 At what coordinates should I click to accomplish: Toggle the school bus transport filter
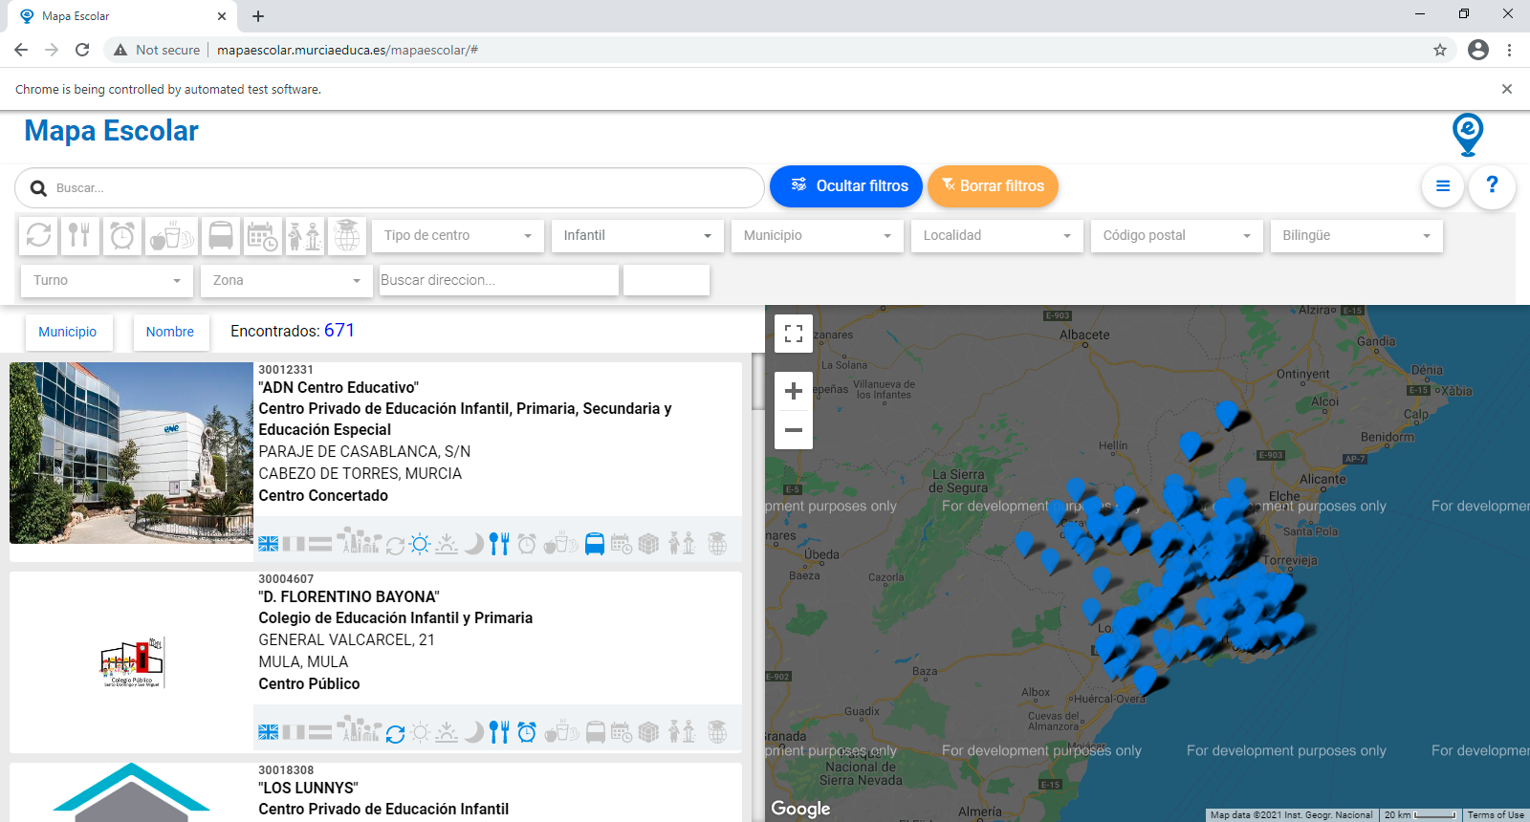point(220,235)
